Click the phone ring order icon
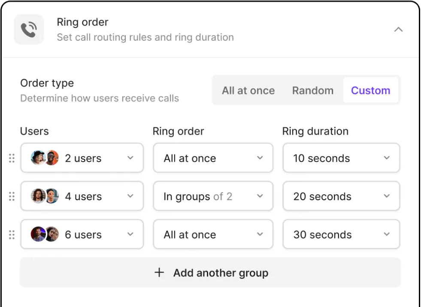 pos(29,29)
